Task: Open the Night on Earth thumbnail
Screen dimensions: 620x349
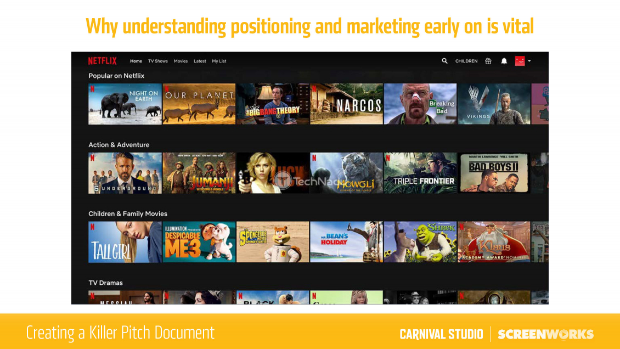Action: click(125, 104)
